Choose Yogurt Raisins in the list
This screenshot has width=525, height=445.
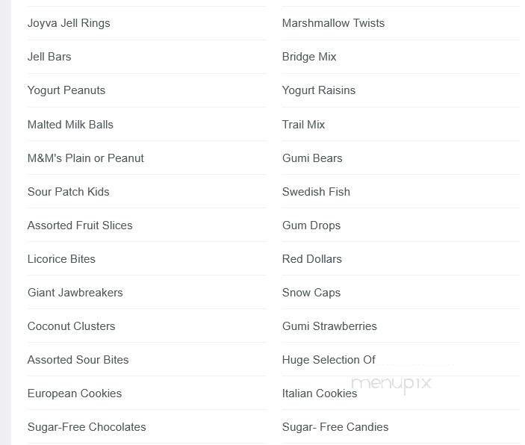point(319,90)
